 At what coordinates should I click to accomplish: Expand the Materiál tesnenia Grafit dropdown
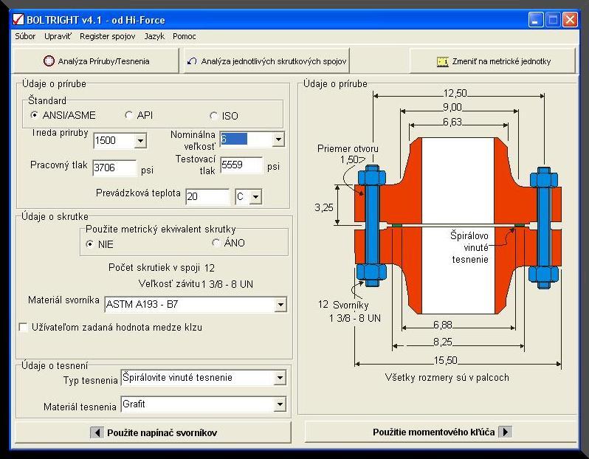tap(280, 404)
